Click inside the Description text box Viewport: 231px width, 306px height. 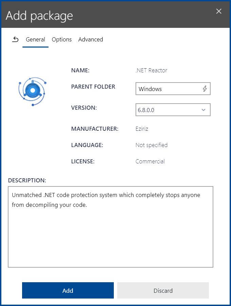click(x=110, y=227)
